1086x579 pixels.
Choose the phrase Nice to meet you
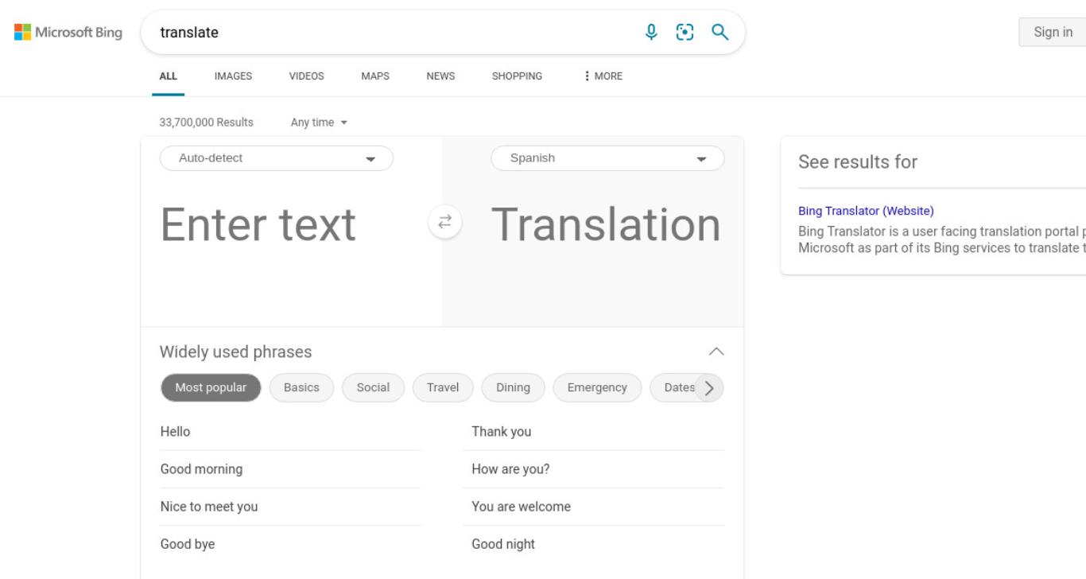(290, 507)
